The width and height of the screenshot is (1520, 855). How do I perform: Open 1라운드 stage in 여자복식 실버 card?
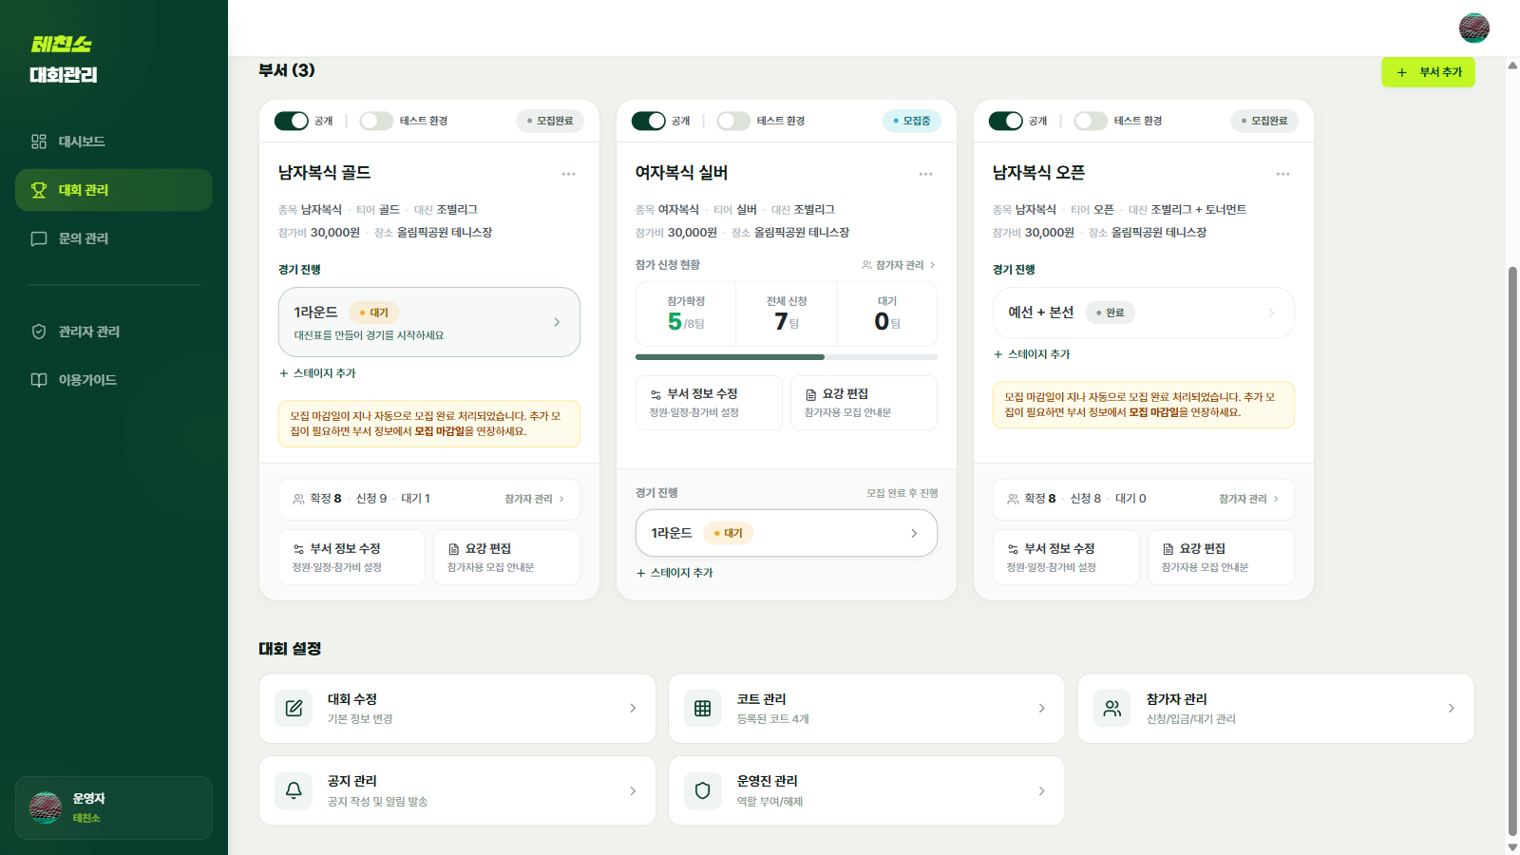[x=787, y=533]
